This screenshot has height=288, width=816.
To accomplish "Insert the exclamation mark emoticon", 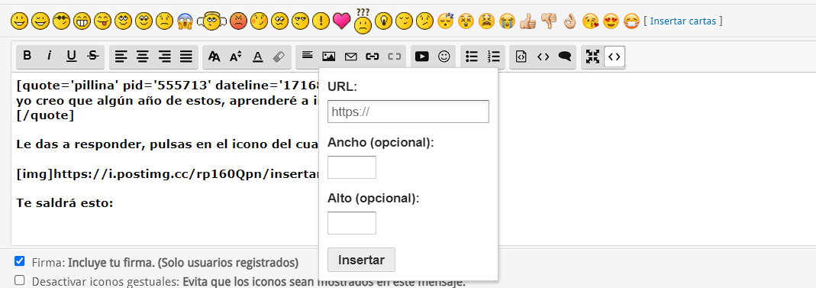I will [x=321, y=21].
